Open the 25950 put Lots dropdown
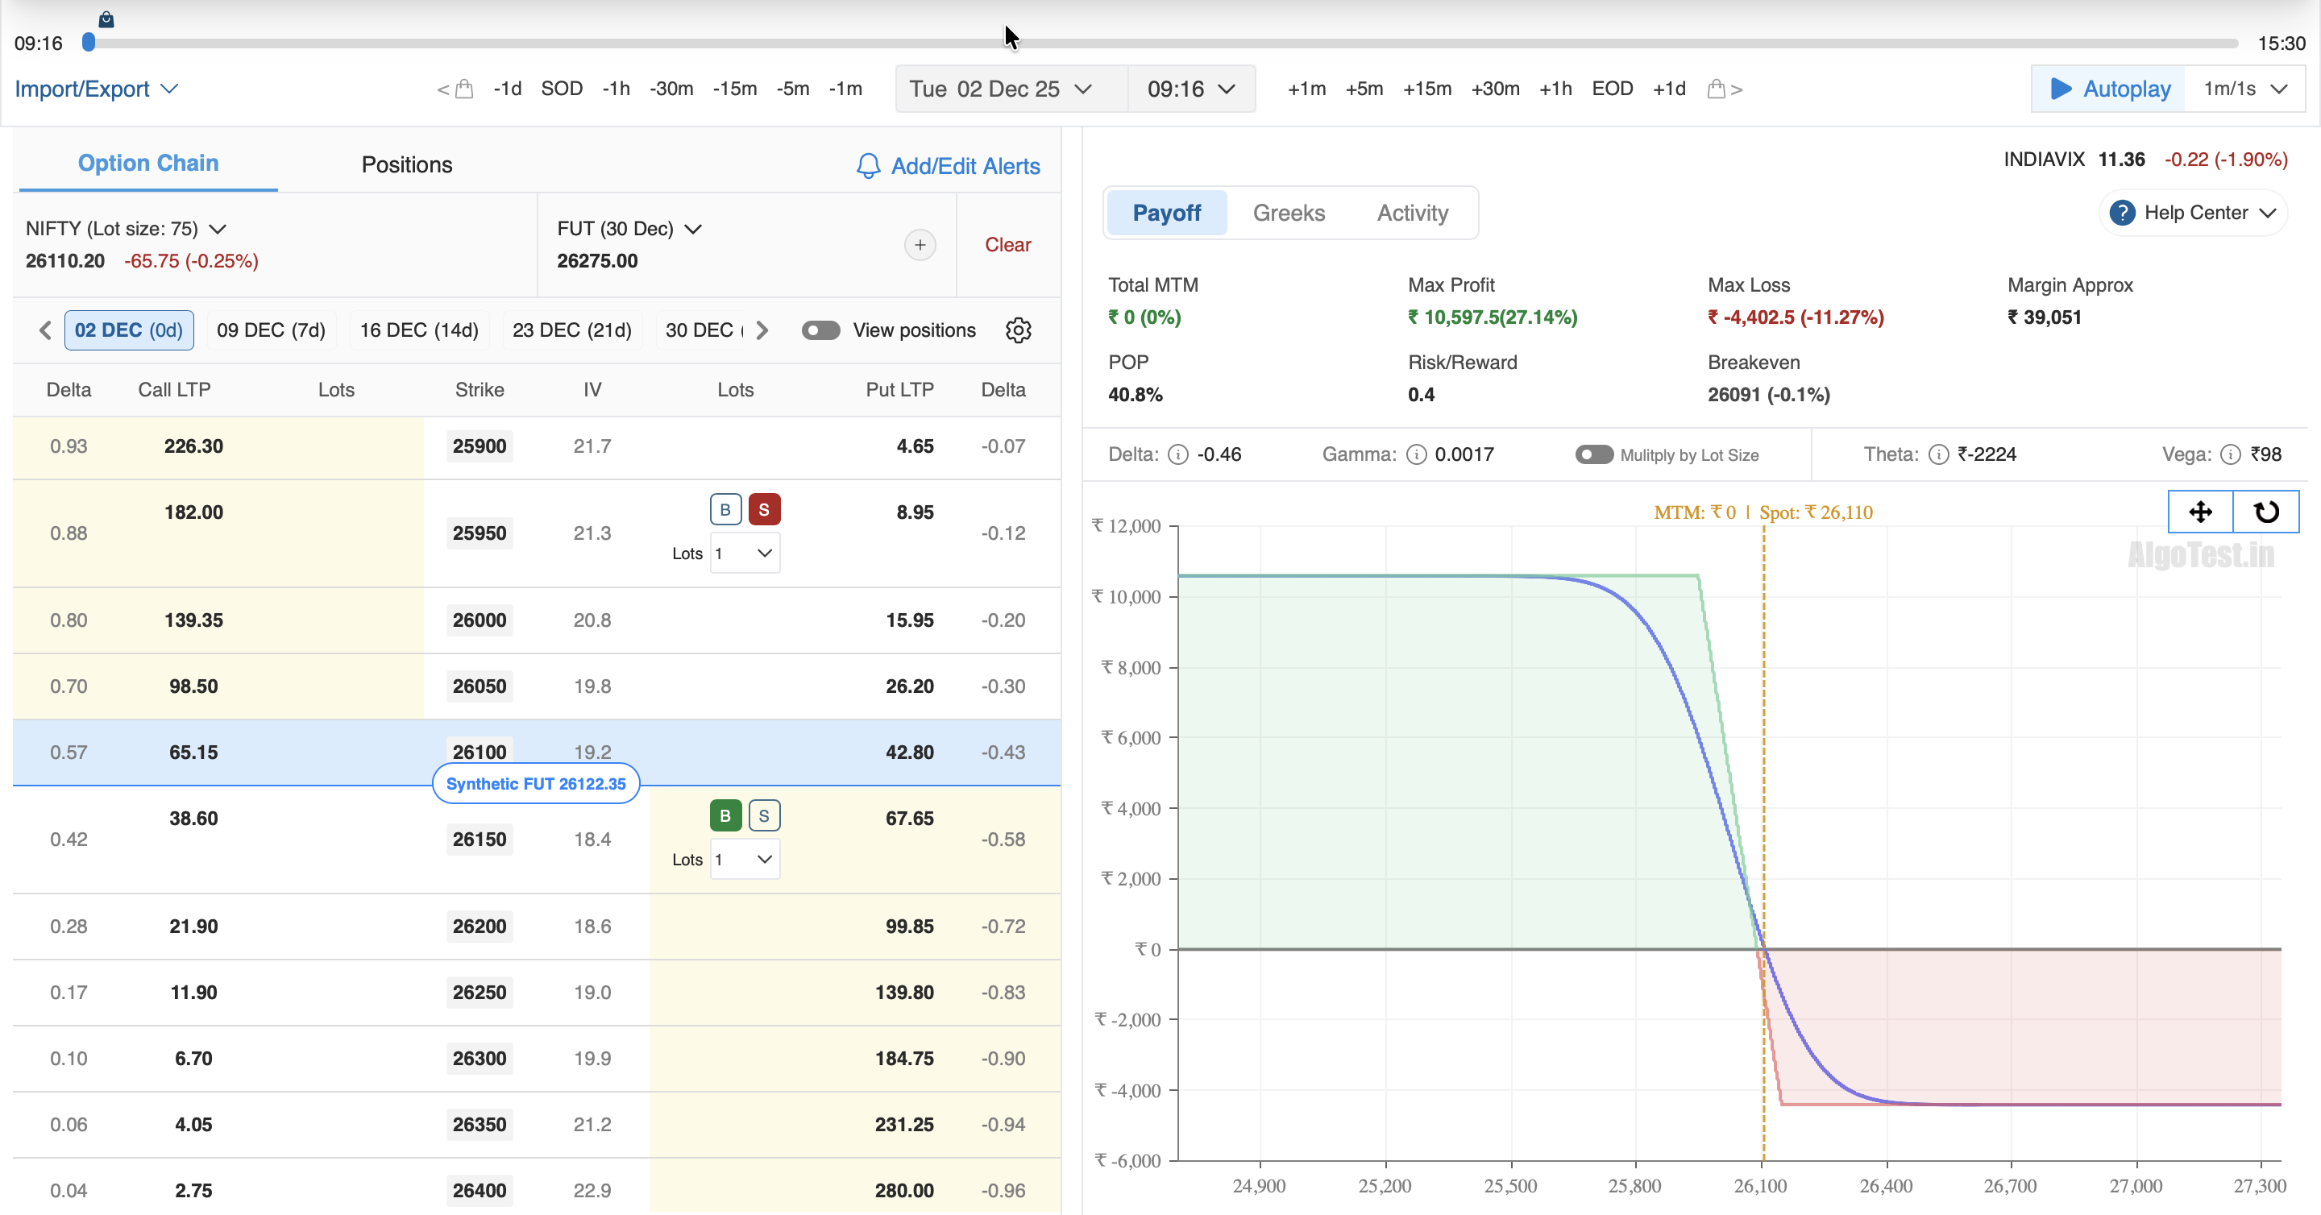 [x=745, y=553]
